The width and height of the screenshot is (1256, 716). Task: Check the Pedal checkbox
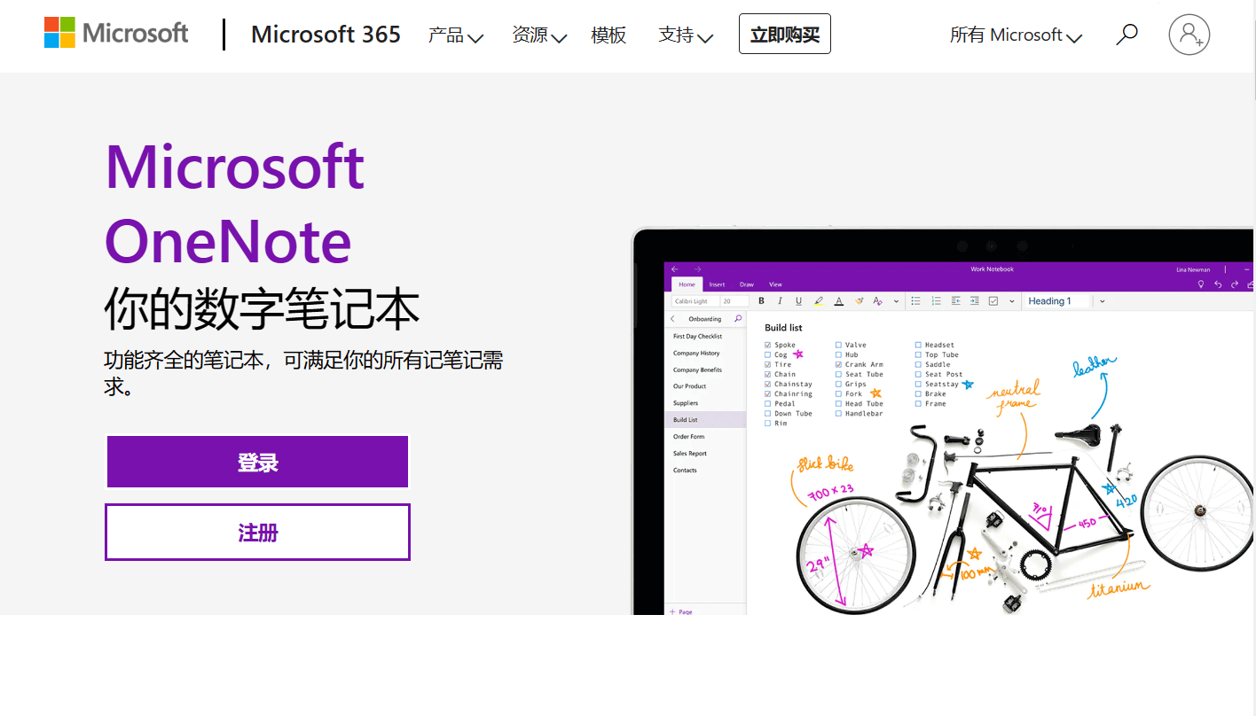pyautogui.click(x=767, y=403)
